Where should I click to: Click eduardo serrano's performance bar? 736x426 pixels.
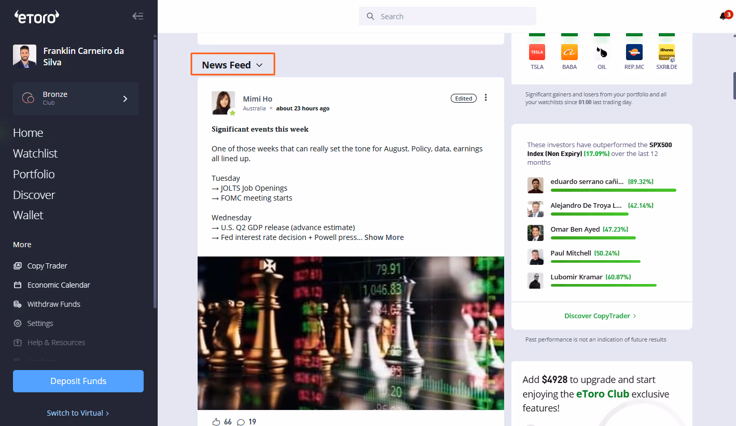(x=614, y=190)
